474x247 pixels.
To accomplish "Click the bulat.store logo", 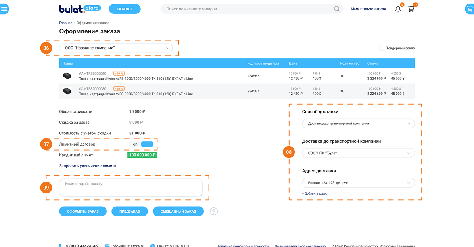I will pos(80,9).
